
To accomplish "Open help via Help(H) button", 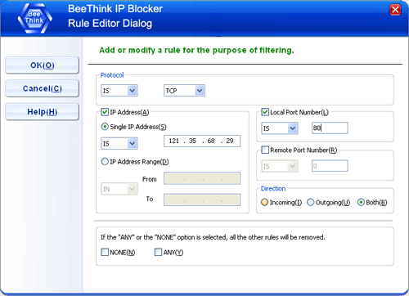I will 43,112.
